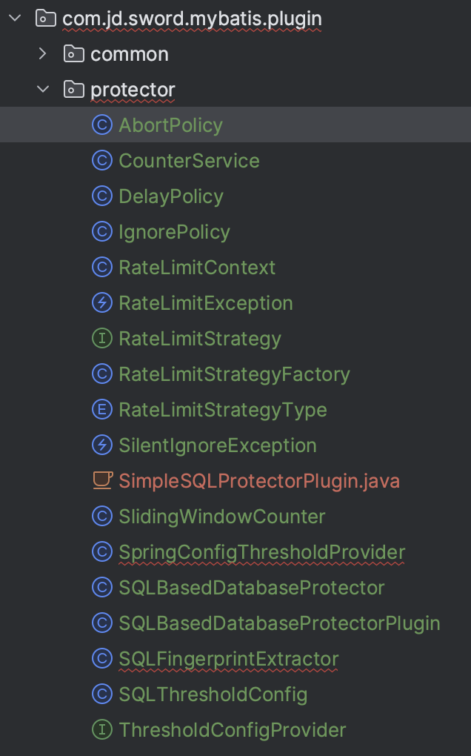Click the class icon beside SlidingWindowCounter

point(101,517)
